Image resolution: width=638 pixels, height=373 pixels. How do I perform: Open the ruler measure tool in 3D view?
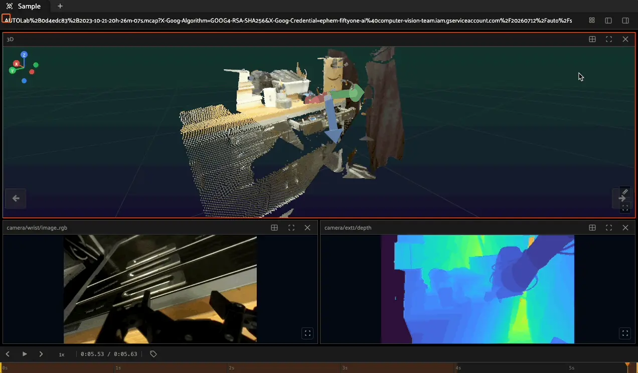click(625, 193)
